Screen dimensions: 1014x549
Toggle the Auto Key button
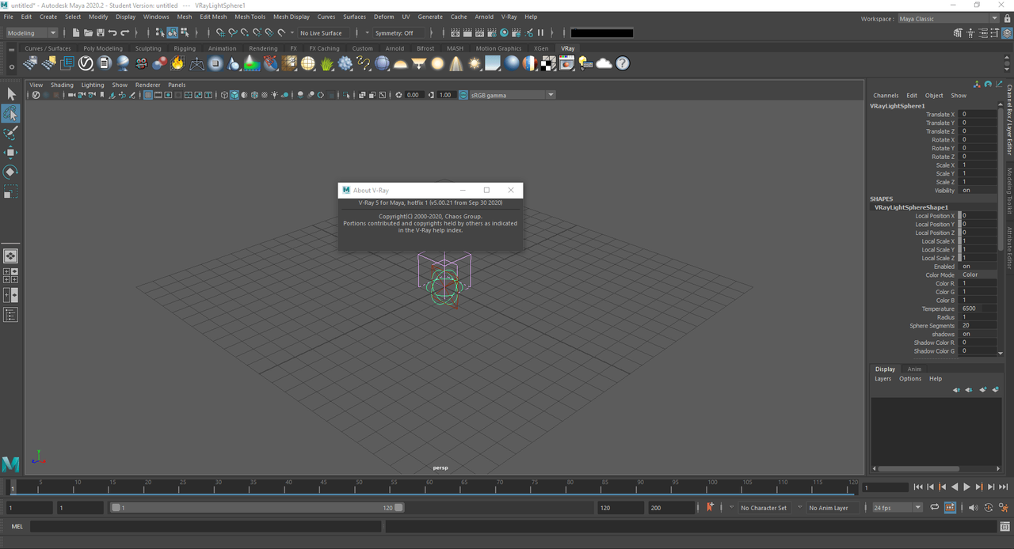710,507
